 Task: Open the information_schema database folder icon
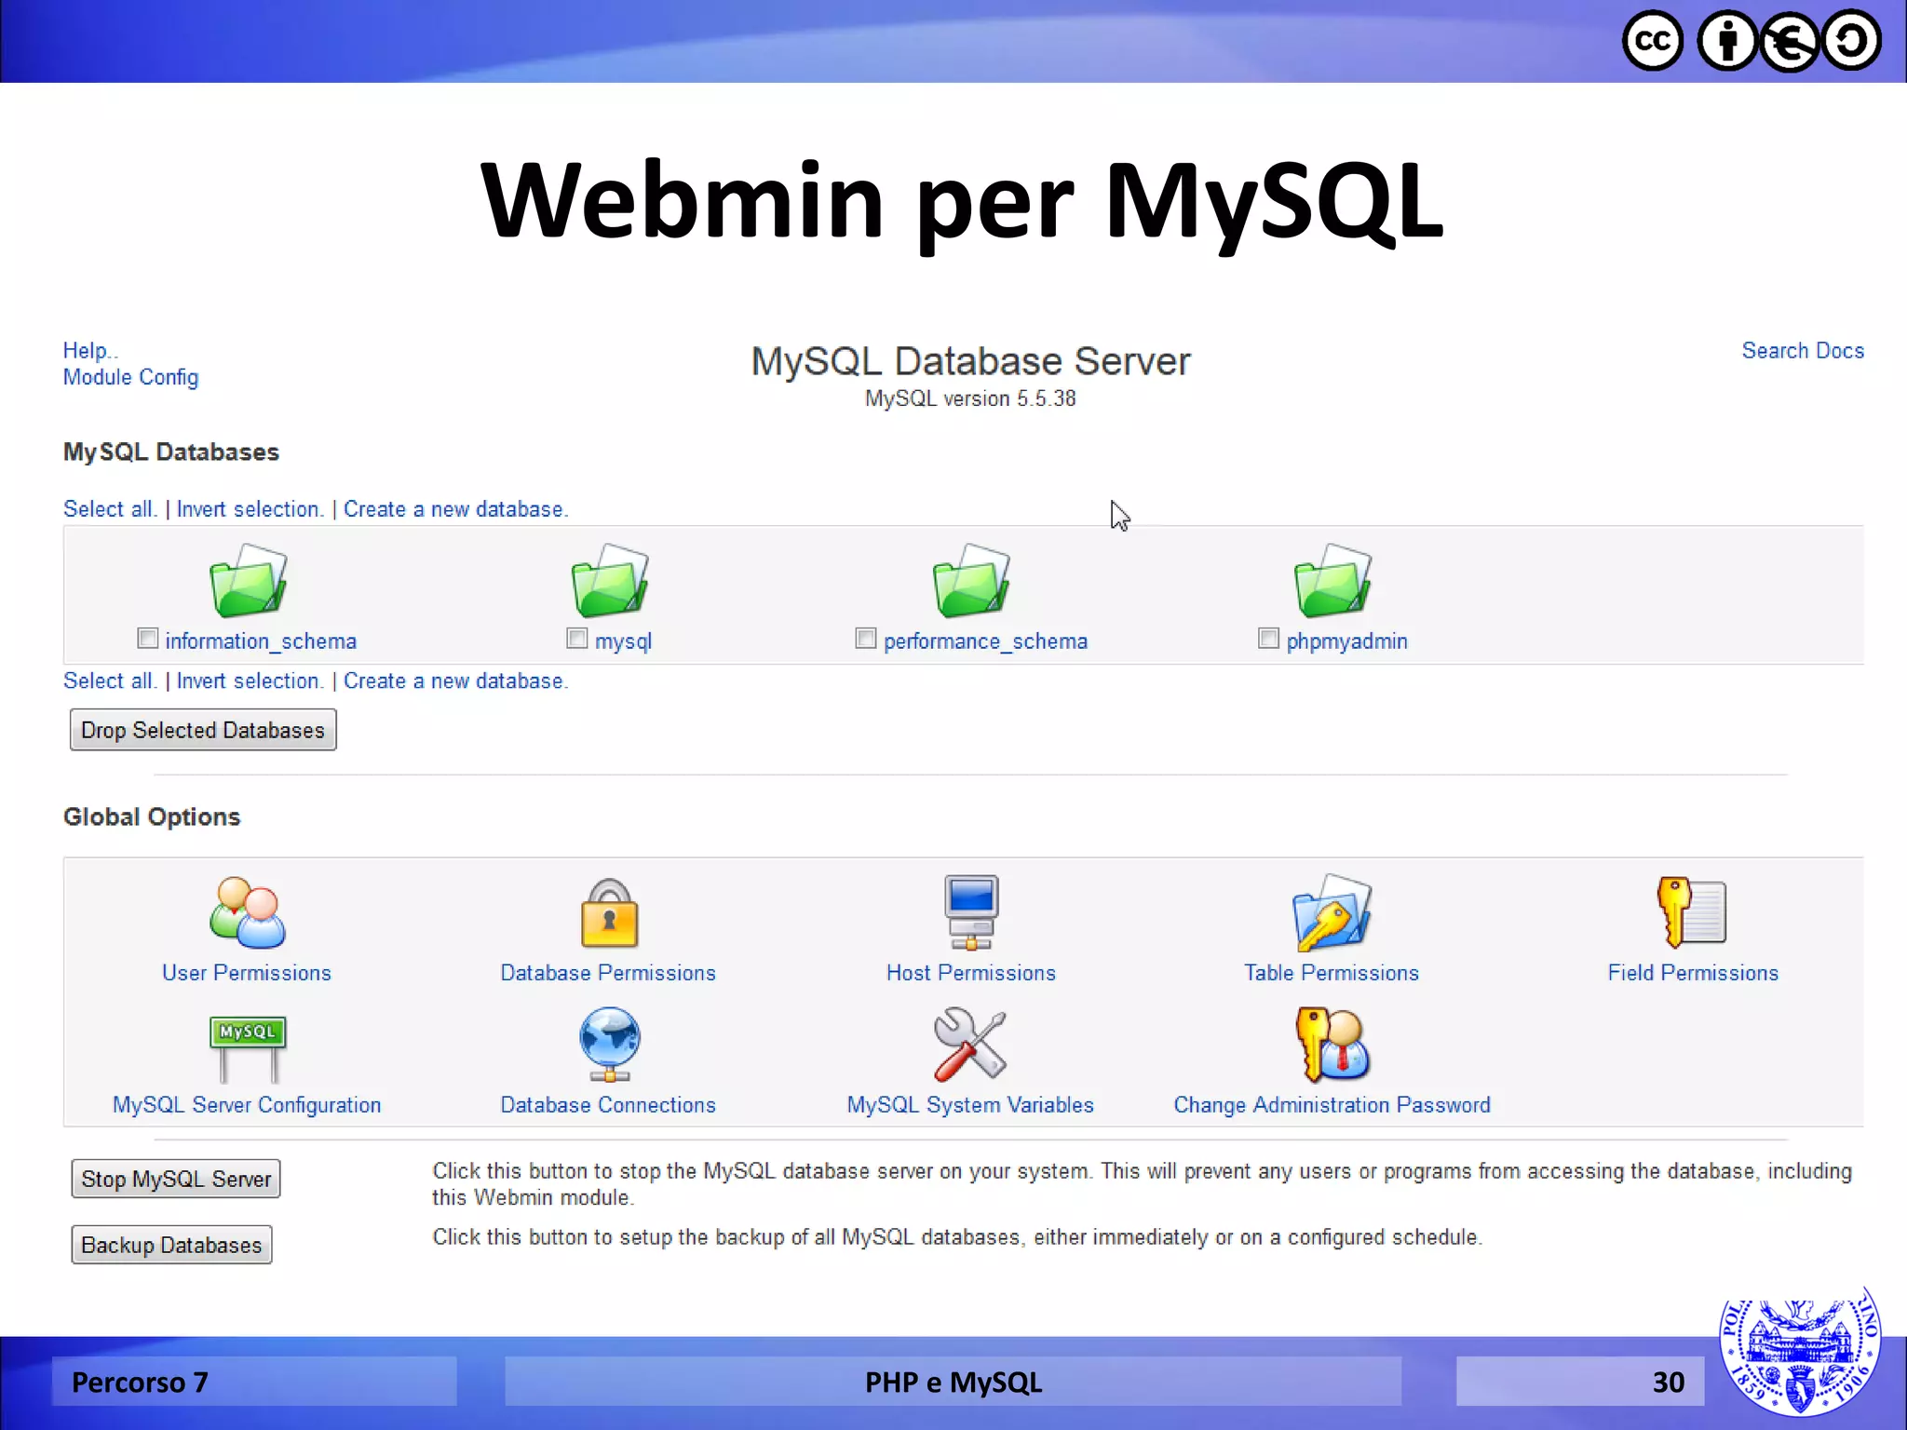pos(248,581)
